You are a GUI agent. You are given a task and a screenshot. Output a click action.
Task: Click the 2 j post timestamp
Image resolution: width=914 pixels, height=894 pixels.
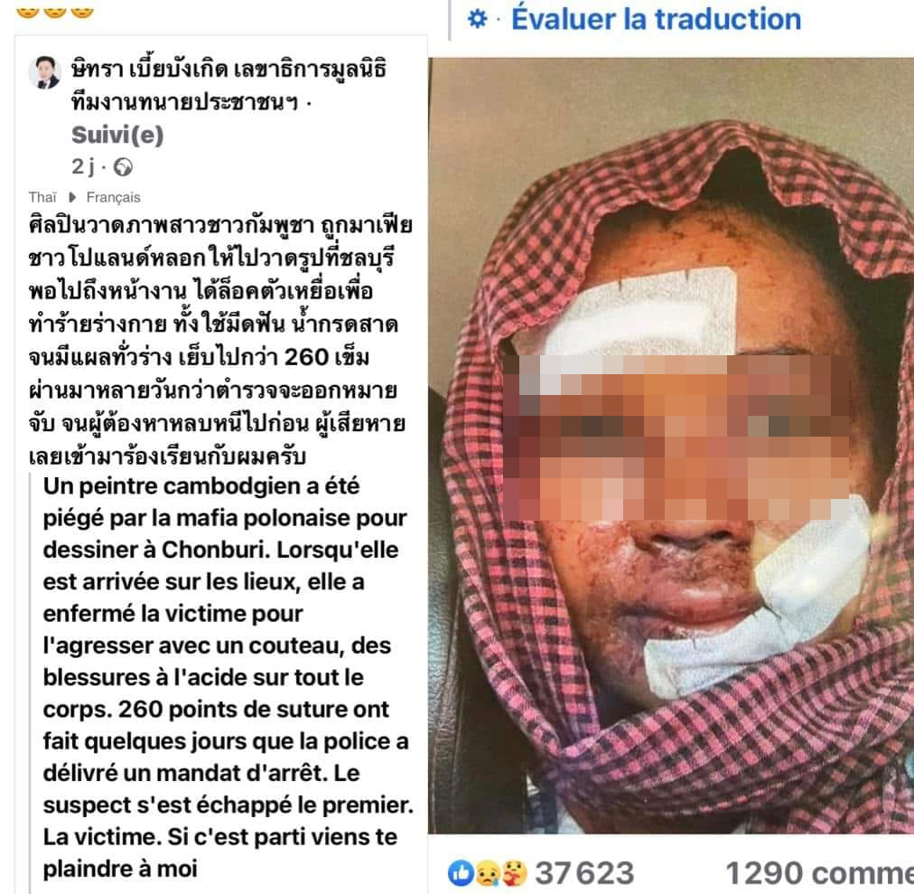coord(83,167)
